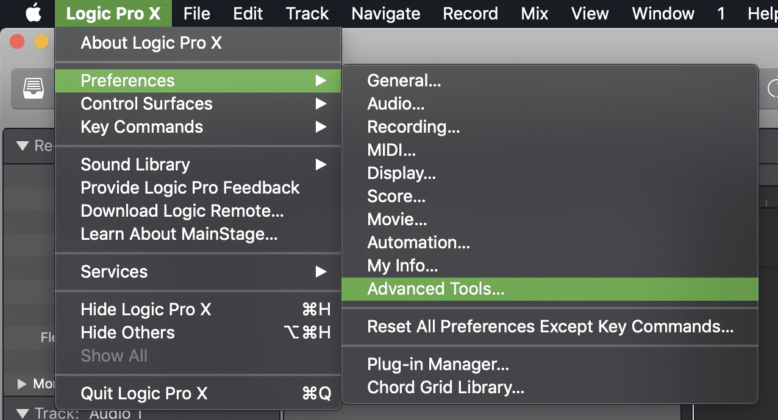Choose Audio preferences
The width and height of the screenshot is (778, 420).
396,104
